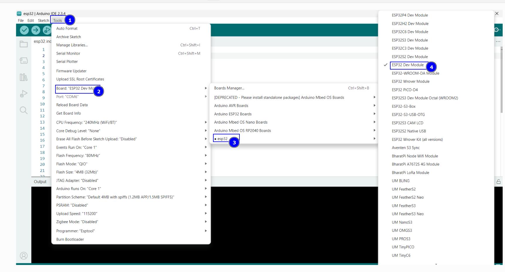Image resolution: width=505 pixels, height=272 pixels.
Task: Click the board list scroll-down arrow
Action: [x=436, y=264]
